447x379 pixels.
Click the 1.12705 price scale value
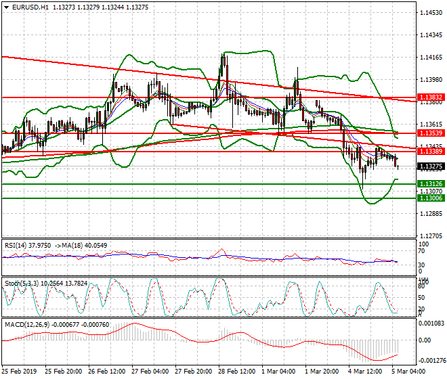coord(431,236)
